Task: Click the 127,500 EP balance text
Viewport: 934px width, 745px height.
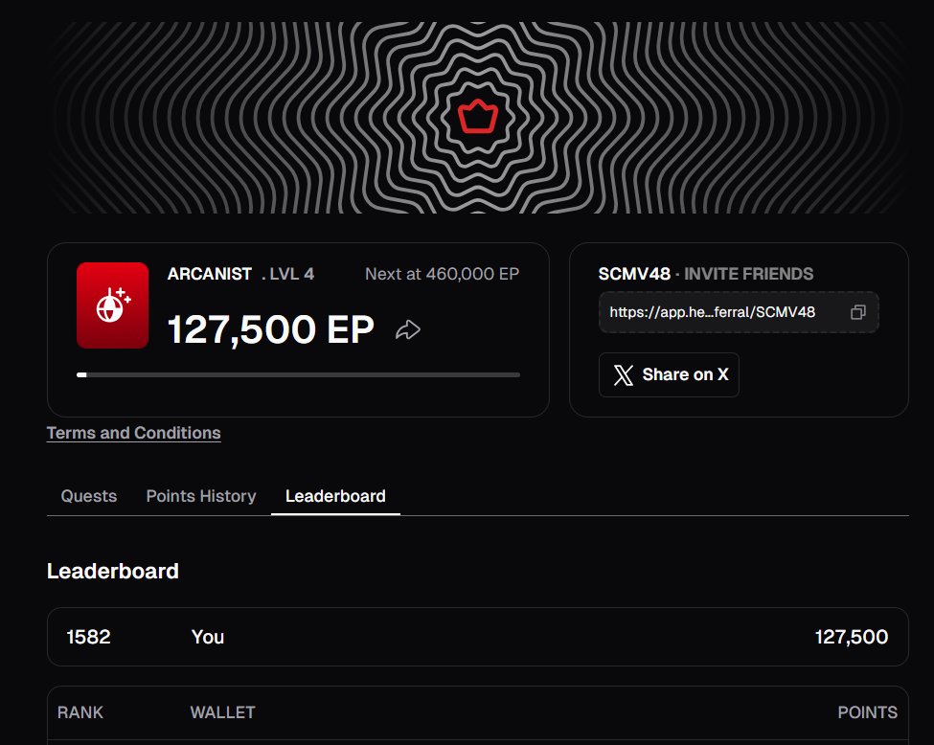Action: click(x=271, y=329)
